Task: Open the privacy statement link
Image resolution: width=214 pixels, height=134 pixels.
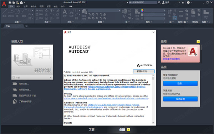Action: coord(106,98)
